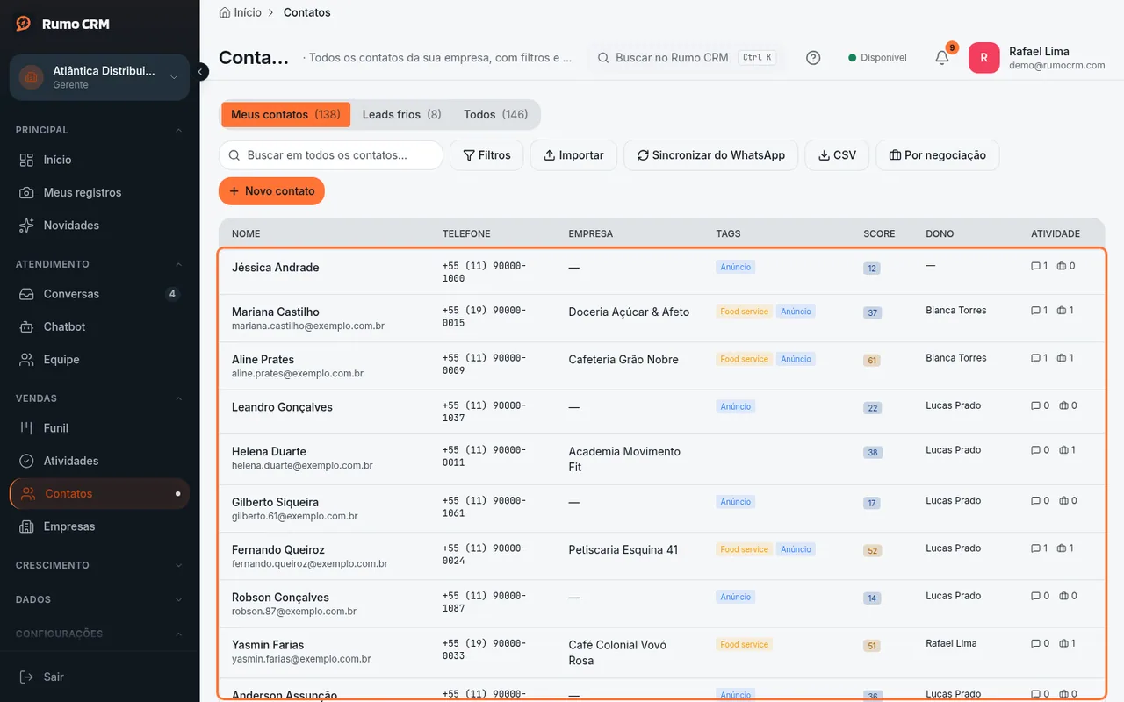Screen dimensions: 1124x702
Task: Open Empresas in the sidebar
Action: point(99,526)
